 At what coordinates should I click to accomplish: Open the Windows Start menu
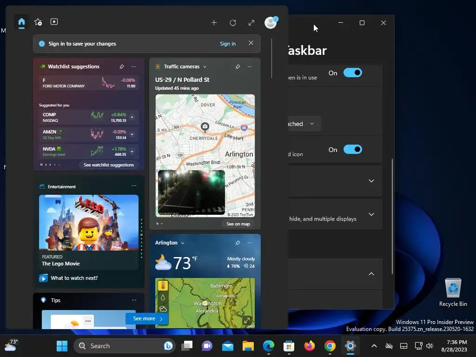tap(62, 346)
